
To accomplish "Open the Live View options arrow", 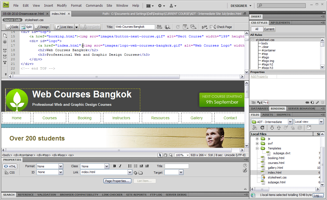I will [76, 27].
